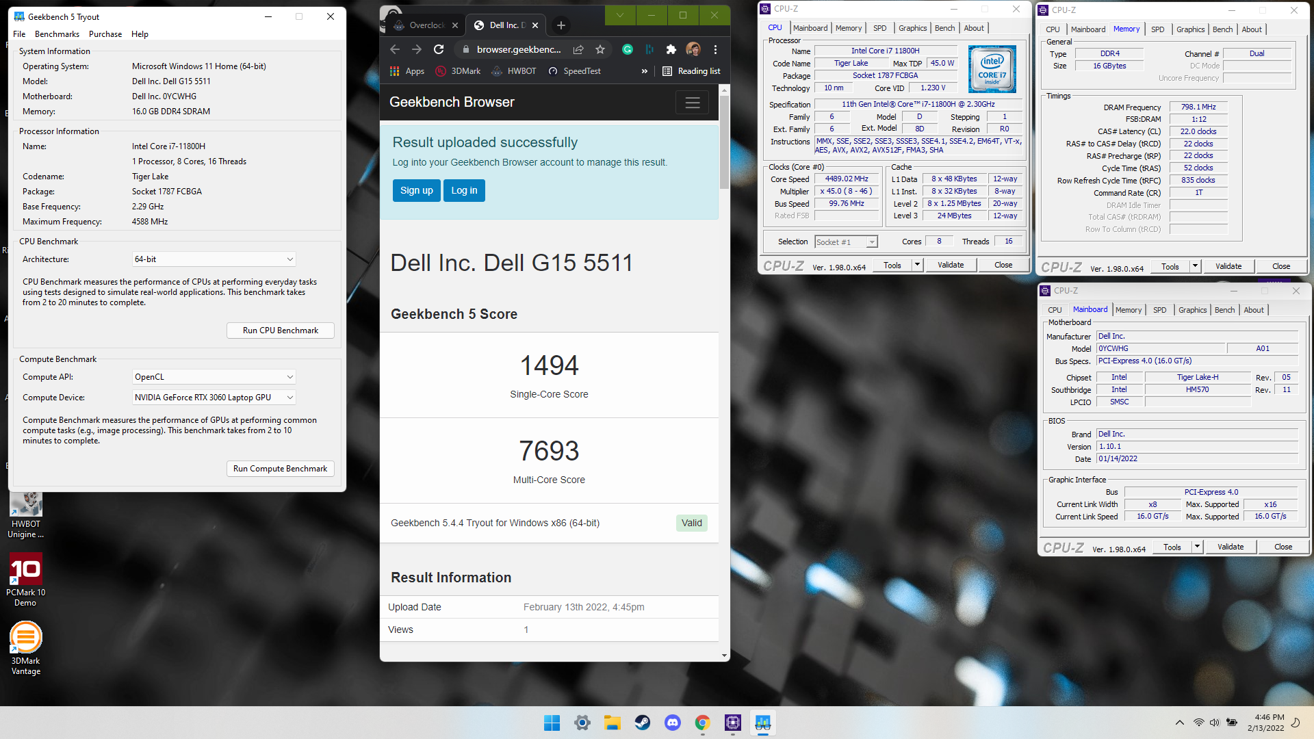Open the Geekbench Browser hamburger menu
Screen dimensions: 1314x739
pyautogui.click(x=693, y=103)
